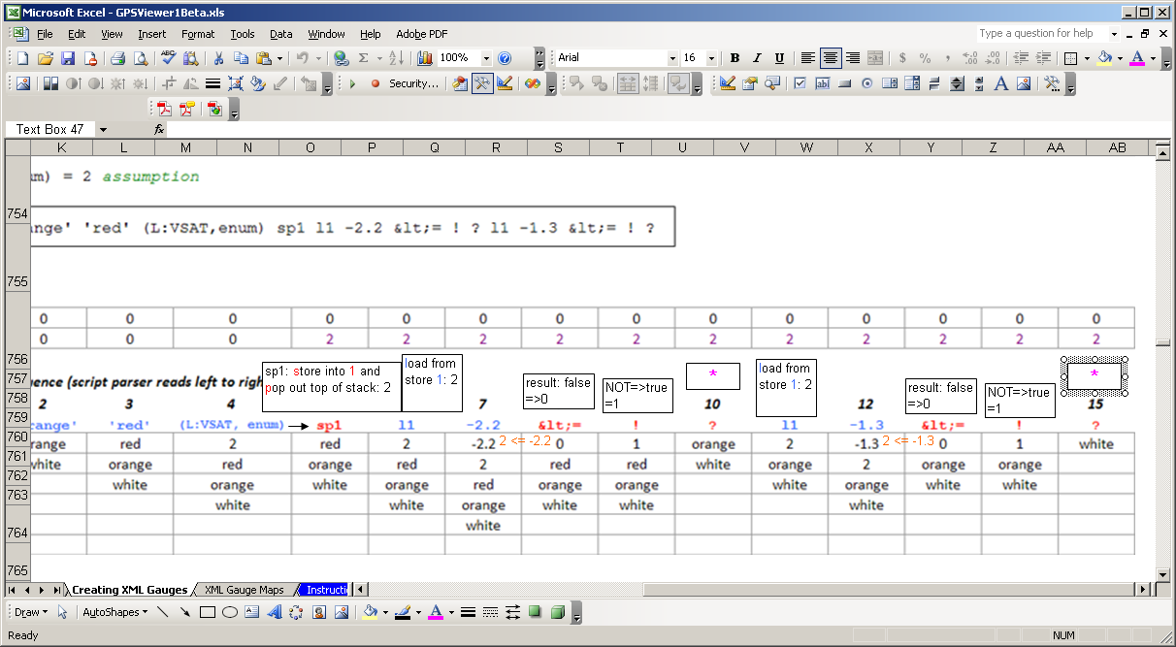Open the Format menu

click(198, 34)
